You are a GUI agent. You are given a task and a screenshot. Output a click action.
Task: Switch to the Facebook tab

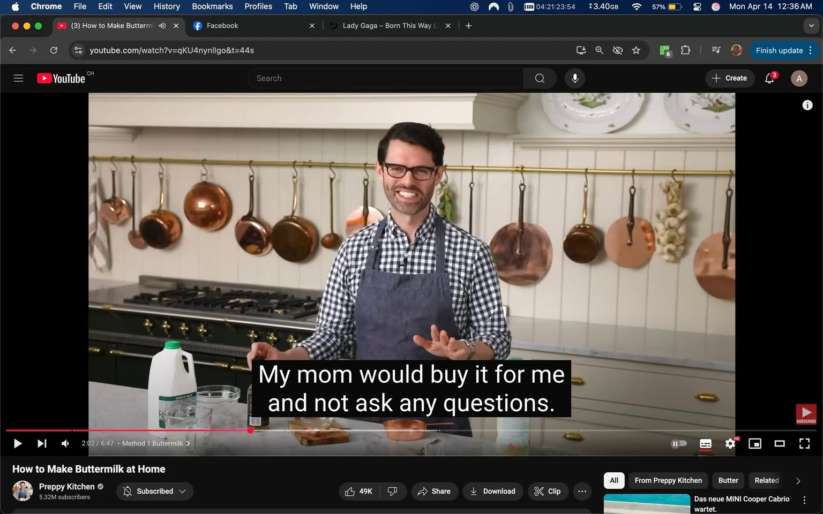click(x=241, y=25)
